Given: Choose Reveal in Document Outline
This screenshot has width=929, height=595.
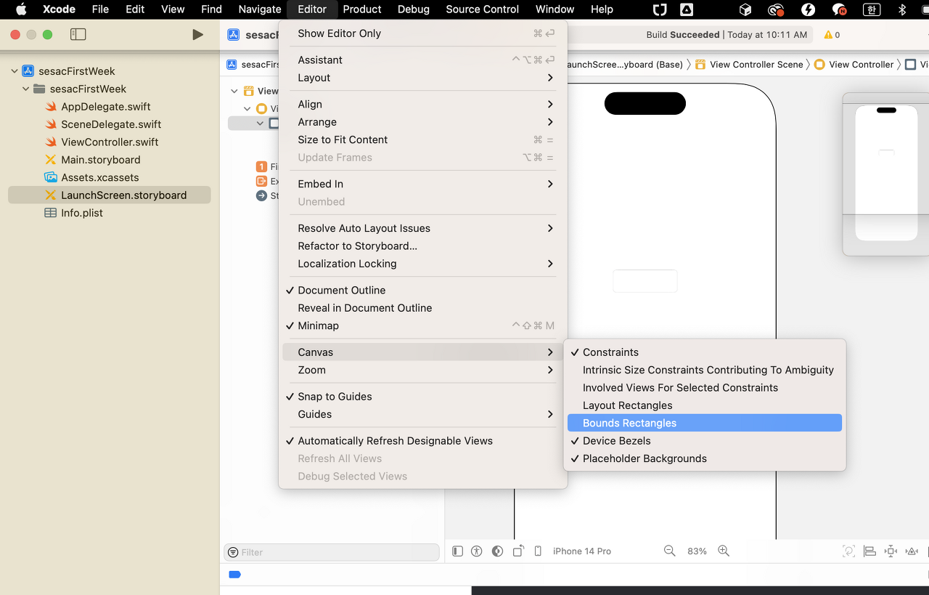Looking at the screenshot, I should pyautogui.click(x=423, y=308).
